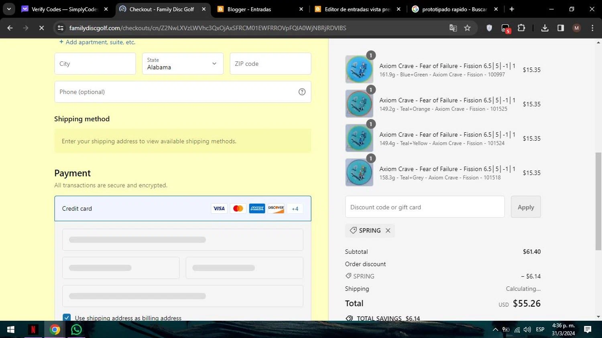Open the downloads icon
The width and height of the screenshot is (602, 338).
pyautogui.click(x=545, y=28)
